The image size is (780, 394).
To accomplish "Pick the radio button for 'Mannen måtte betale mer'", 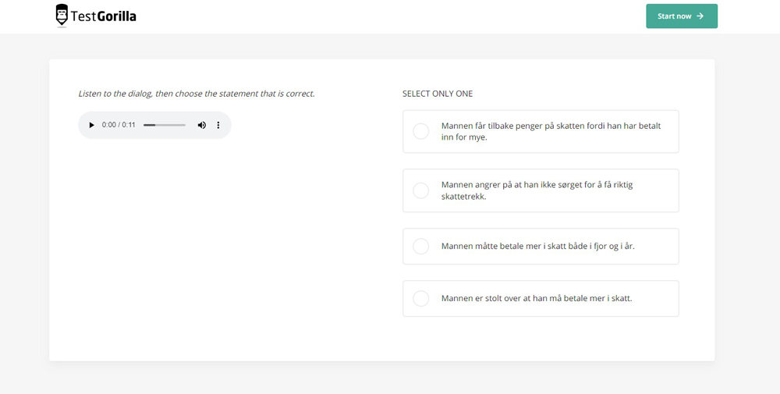I will pyautogui.click(x=420, y=247).
